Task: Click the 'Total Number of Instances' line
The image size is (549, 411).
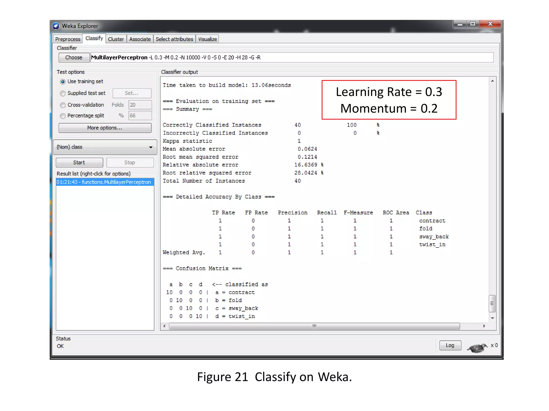Action: [x=232, y=181]
